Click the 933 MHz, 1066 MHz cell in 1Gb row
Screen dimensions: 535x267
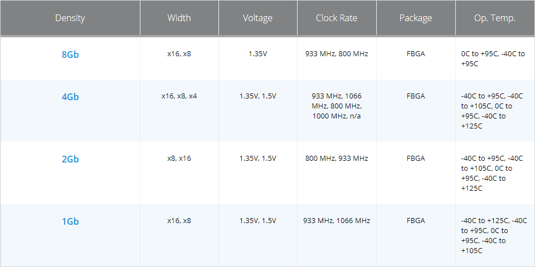(x=337, y=221)
